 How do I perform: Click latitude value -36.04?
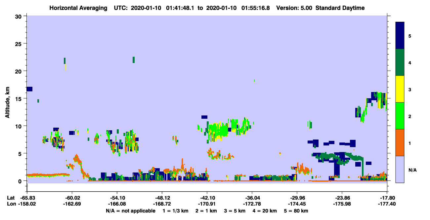pos(252,198)
